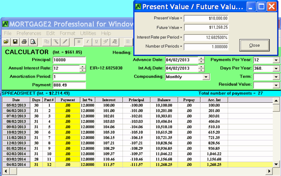This screenshot has height=176, width=281.
Task: Click the Print icon in toolbar
Action: [24, 42]
